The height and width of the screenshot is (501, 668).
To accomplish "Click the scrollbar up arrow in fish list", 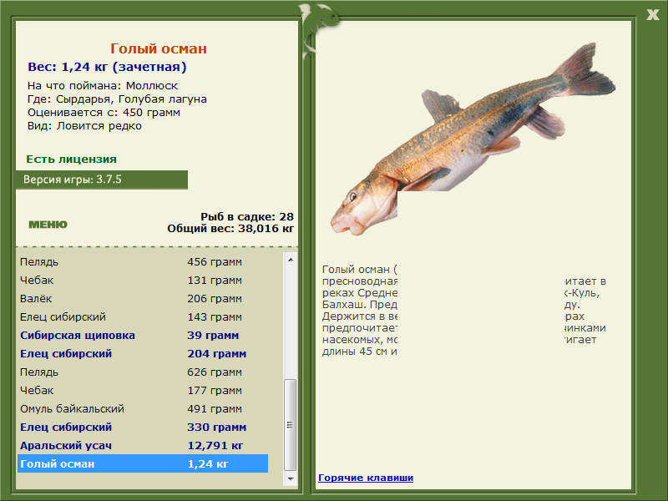I will (x=290, y=260).
